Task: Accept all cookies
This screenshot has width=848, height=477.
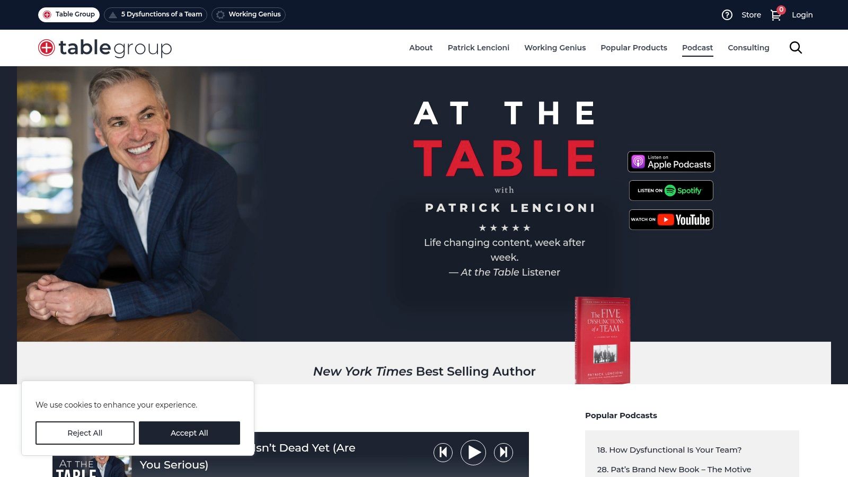Action: pos(189,433)
